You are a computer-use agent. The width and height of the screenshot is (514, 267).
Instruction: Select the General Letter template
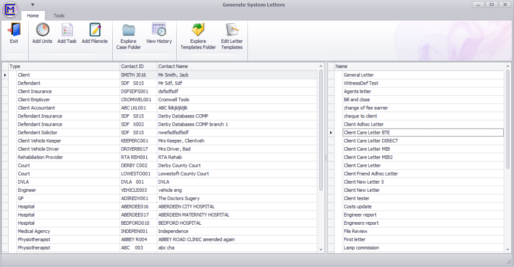tap(358, 75)
